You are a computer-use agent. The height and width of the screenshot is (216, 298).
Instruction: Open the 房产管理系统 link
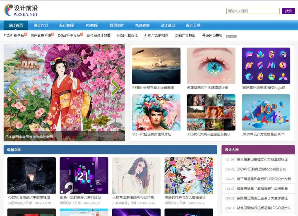(41, 36)
